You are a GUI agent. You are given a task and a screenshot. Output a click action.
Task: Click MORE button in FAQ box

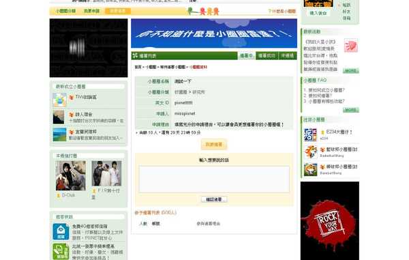pos(350,110)
